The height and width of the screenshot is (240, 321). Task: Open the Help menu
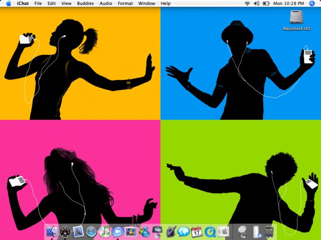click(x=166, y=3)
